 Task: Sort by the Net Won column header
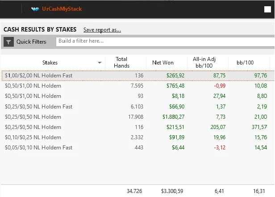163,63
